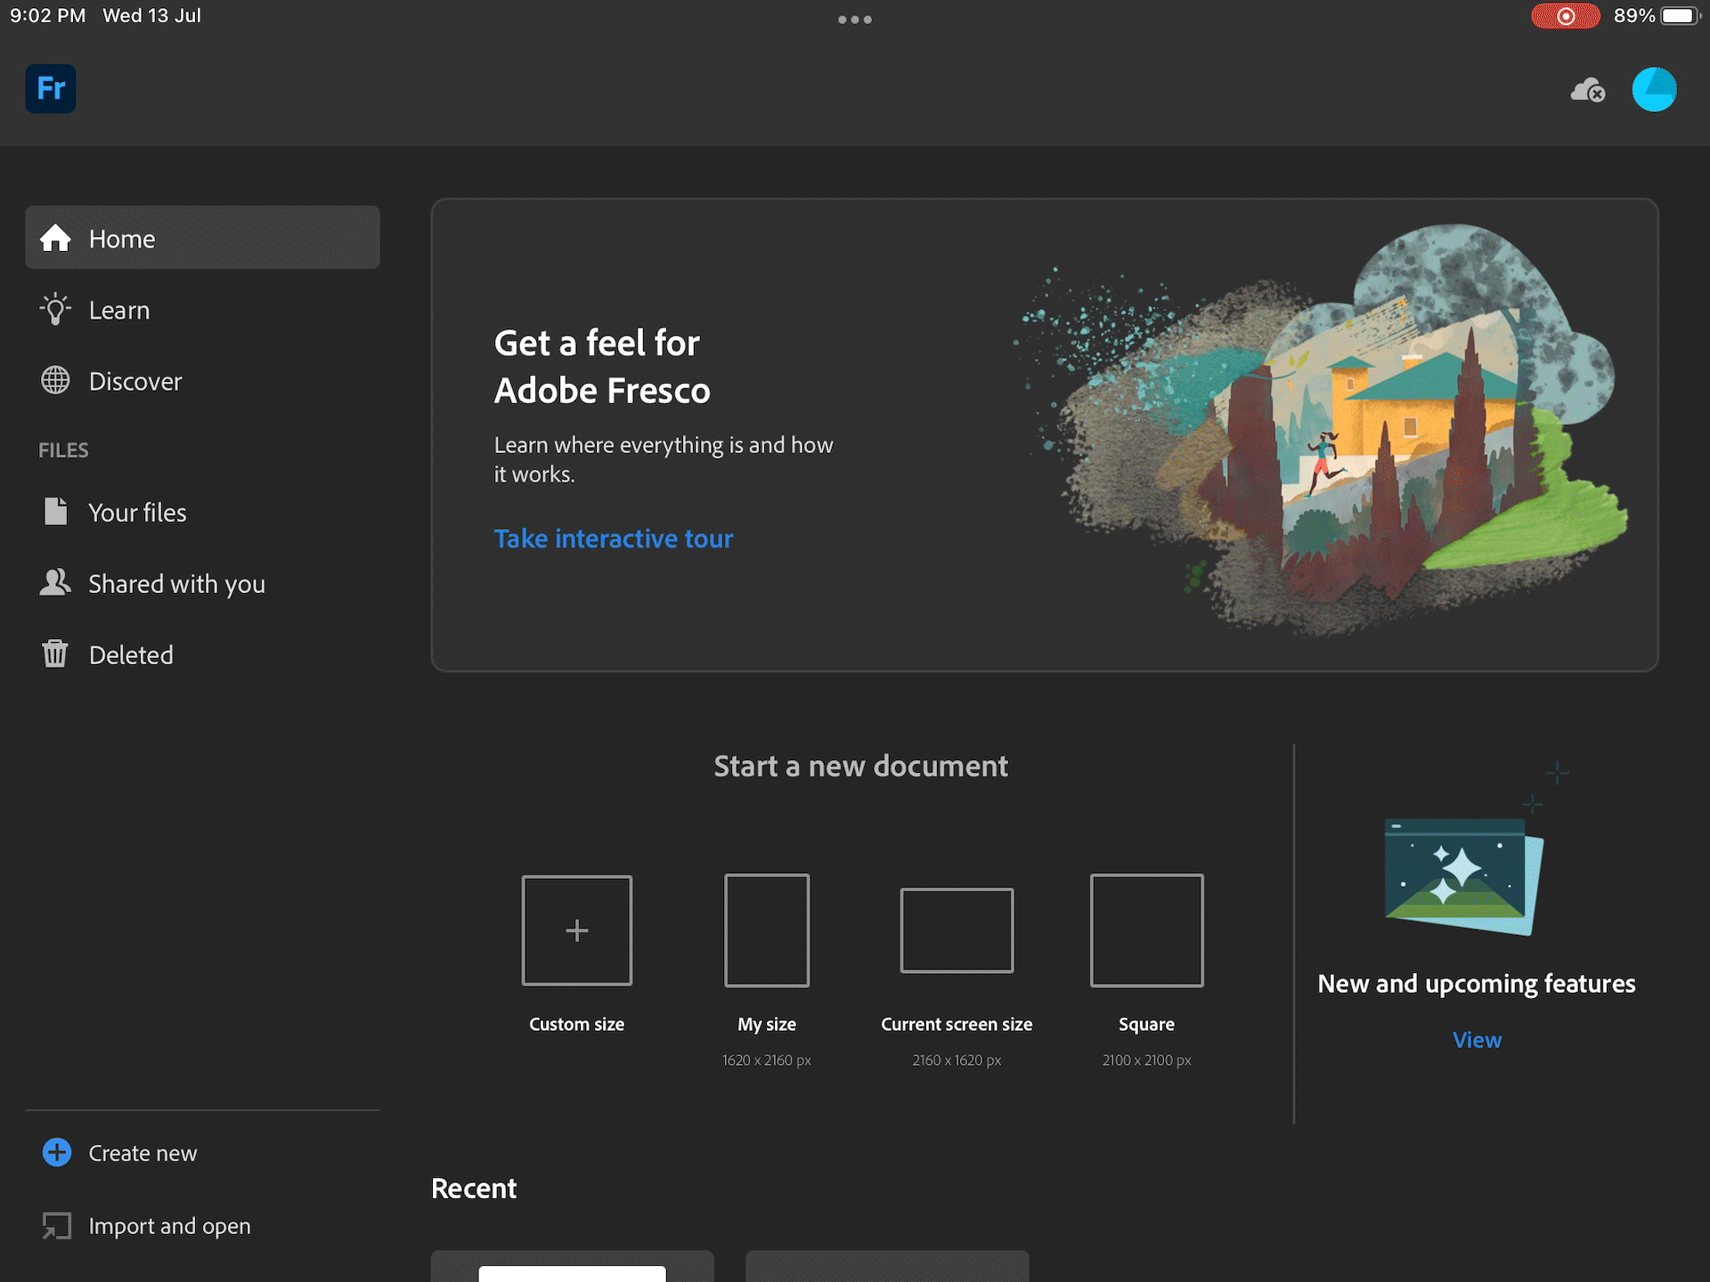Image resolution: width=1710 pixels, height=1282 pixels.
Task: Select the My size document preset
Action: point(766,930)
